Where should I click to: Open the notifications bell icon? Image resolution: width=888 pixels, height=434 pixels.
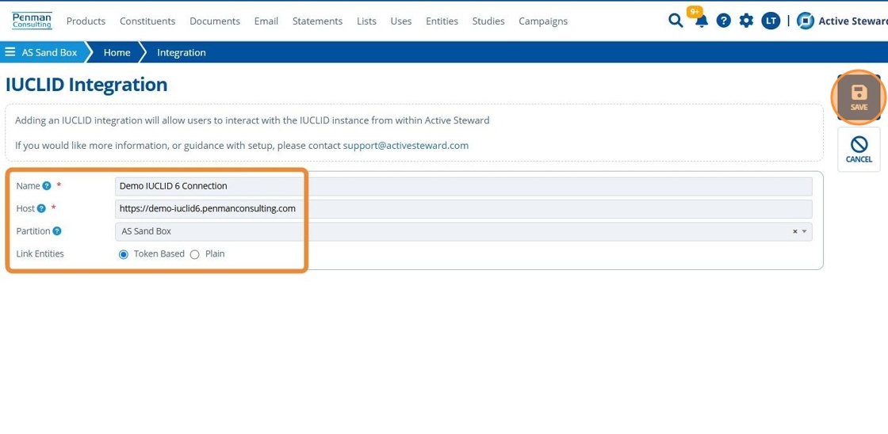pos(702,21)
